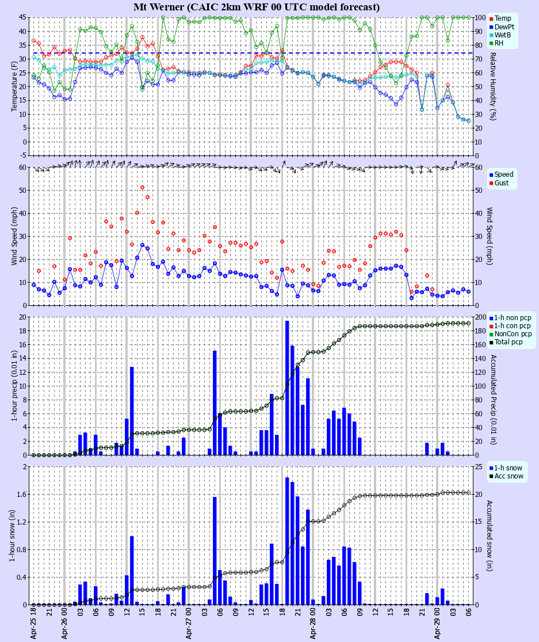
Task: Click the red Temp legend marker
Action: tap(491, 19)
